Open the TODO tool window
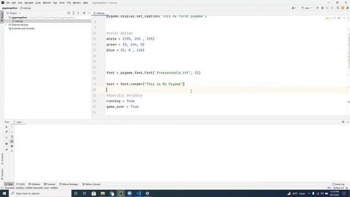The image size is (350, 197). click(21, 184)
